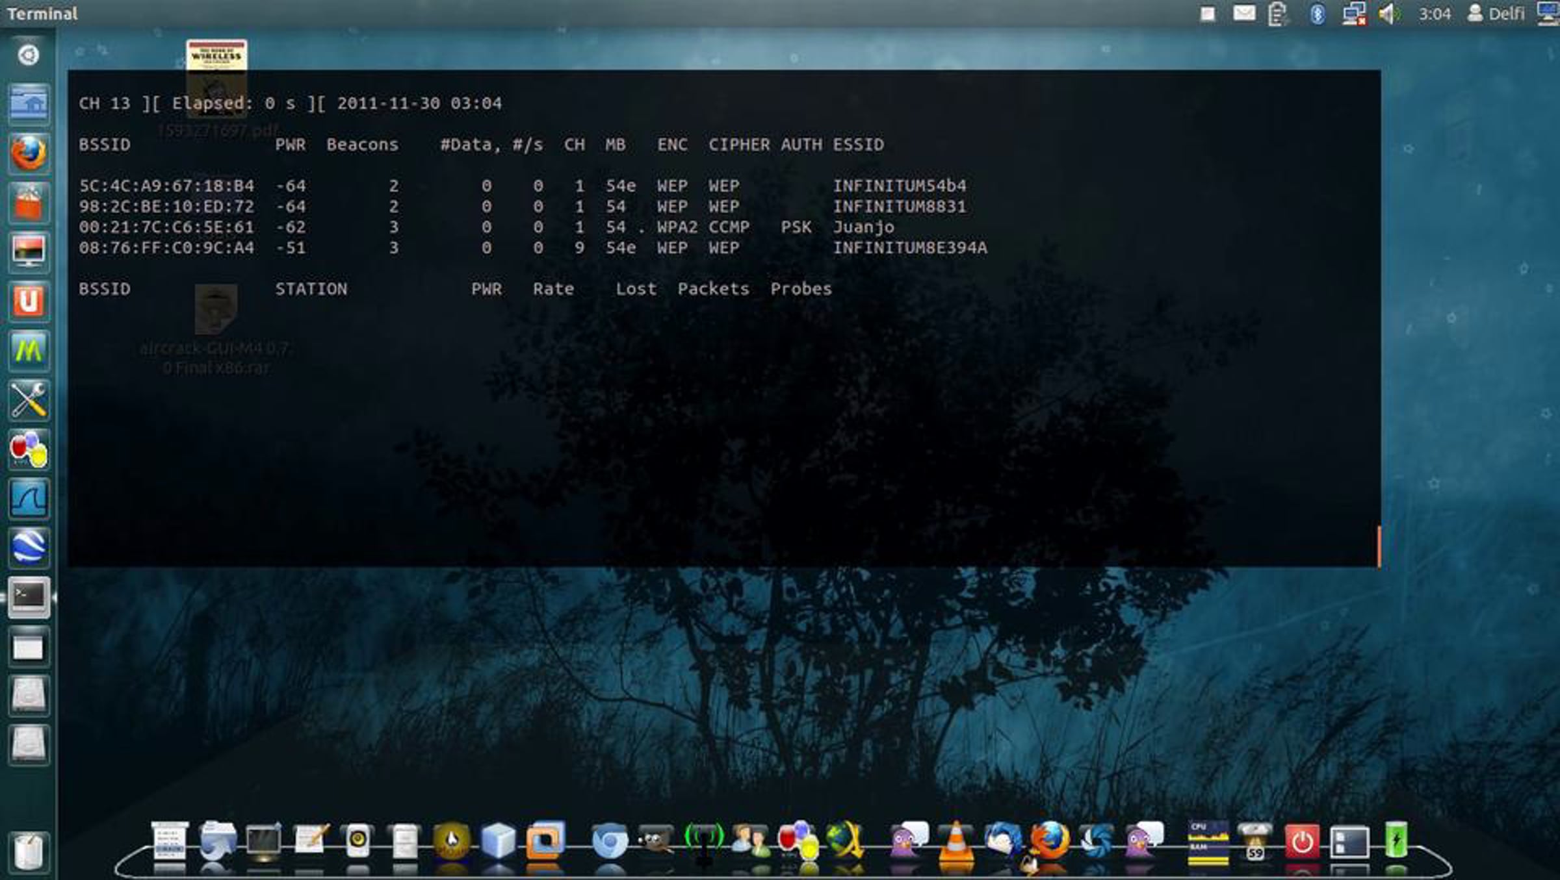Viewport: 1560px width, 880px height.
Task: Click ESSID INFINITUM8831 in terminal
Action: click(x=900, y=207)
